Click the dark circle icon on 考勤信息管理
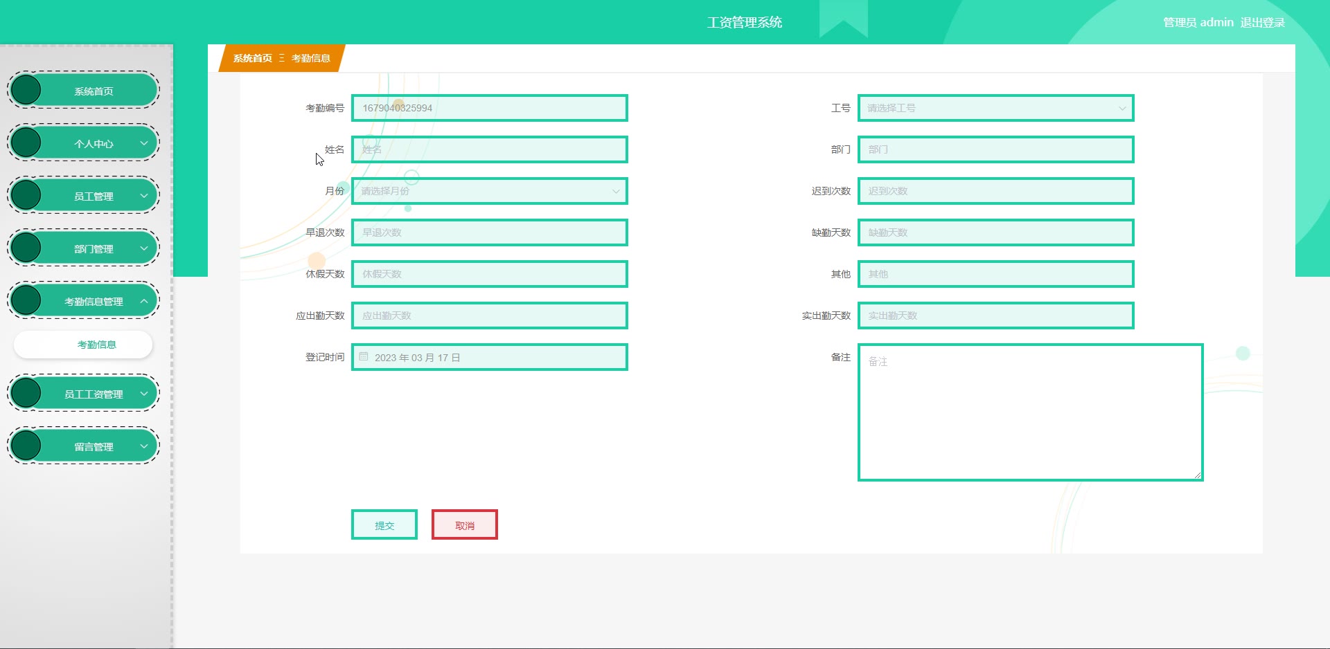 point(26,300)
